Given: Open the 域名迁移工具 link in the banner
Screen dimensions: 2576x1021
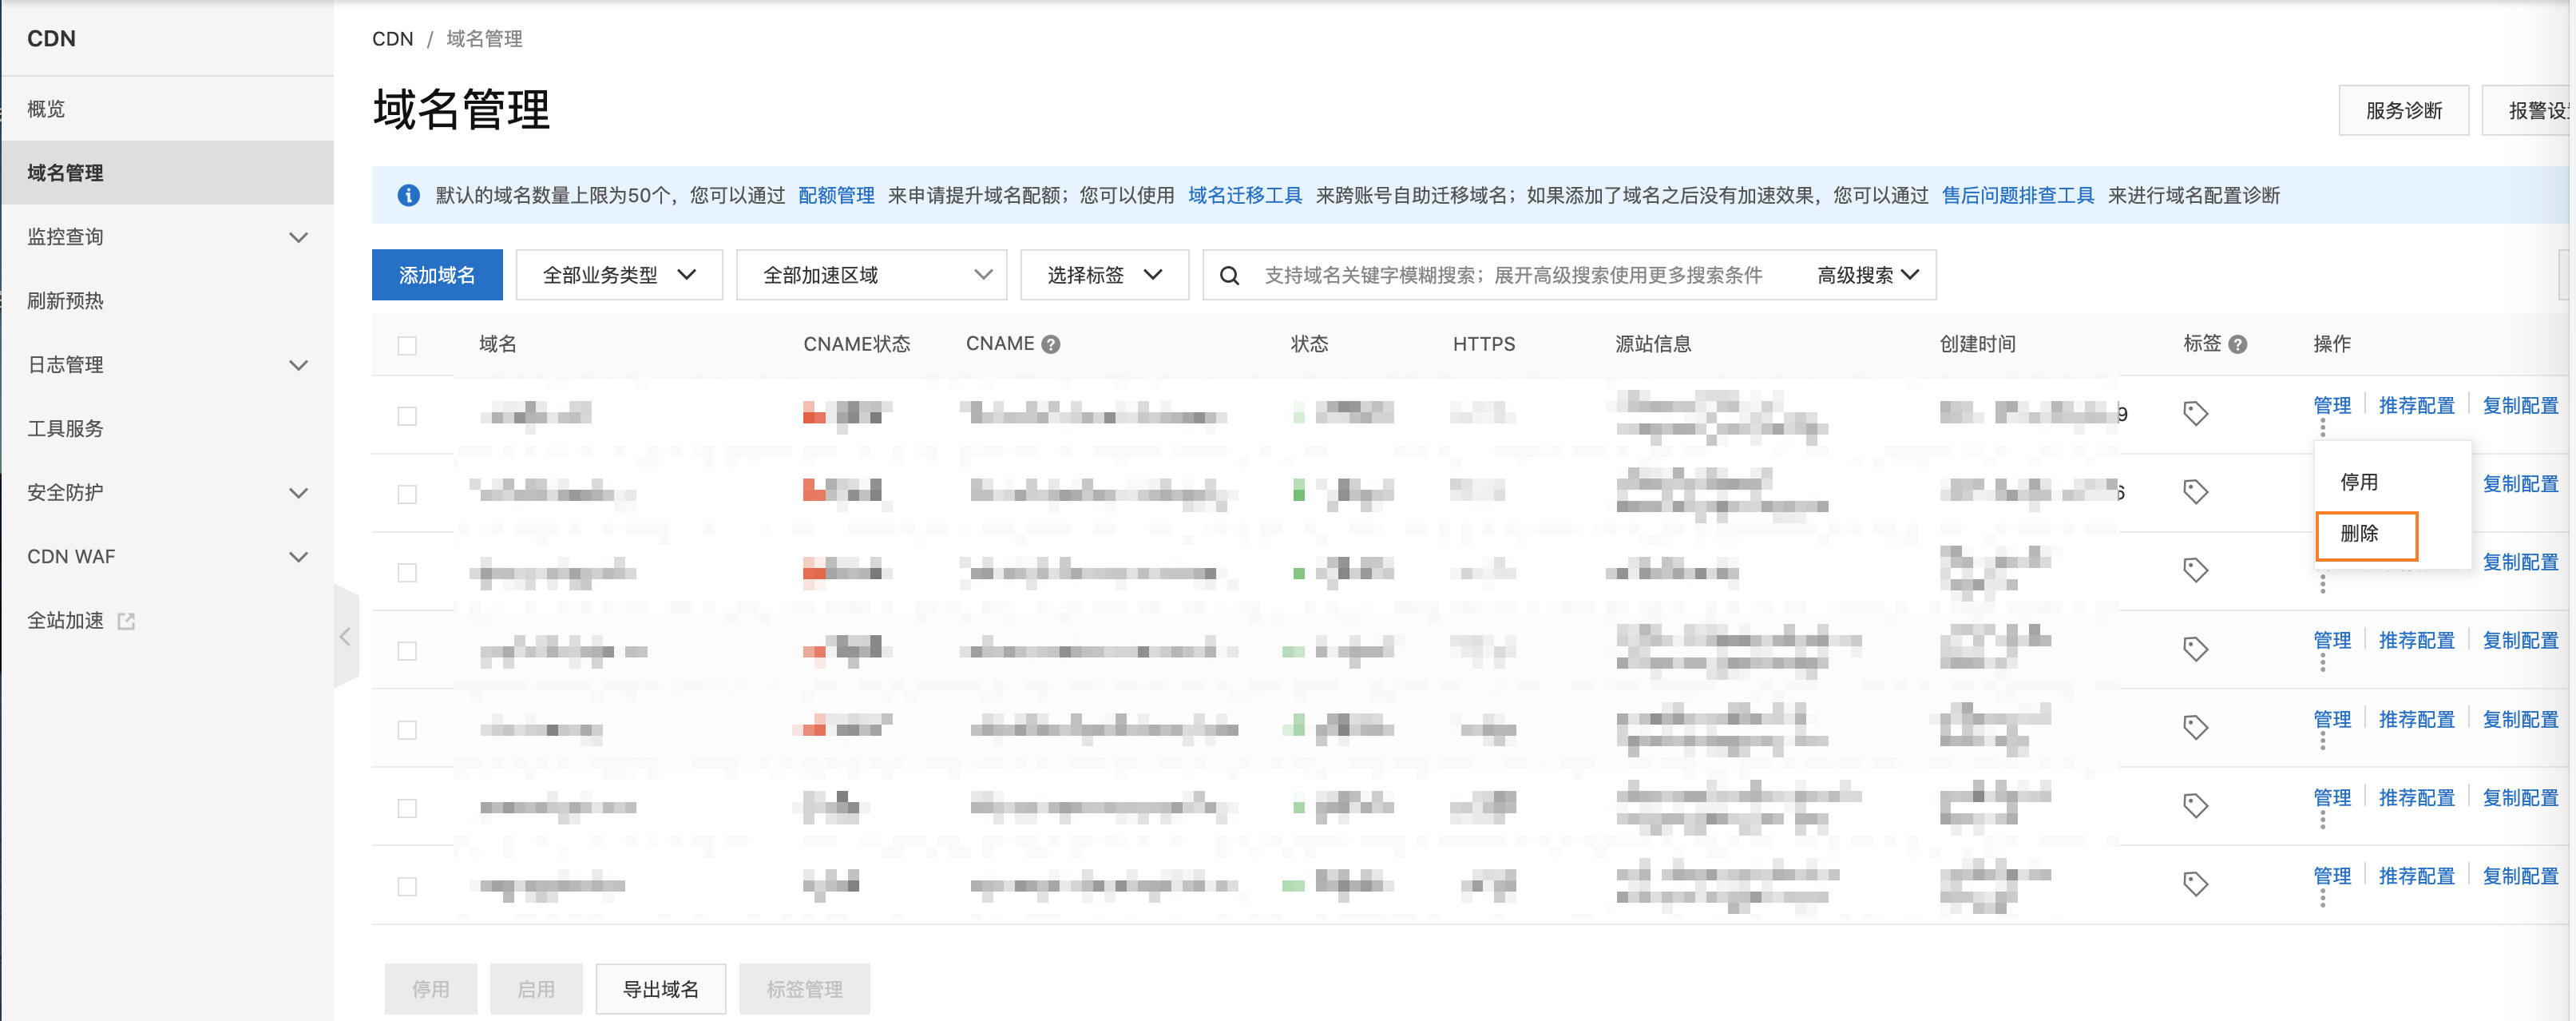Looking at the screenshot, I should point(1245,195).
